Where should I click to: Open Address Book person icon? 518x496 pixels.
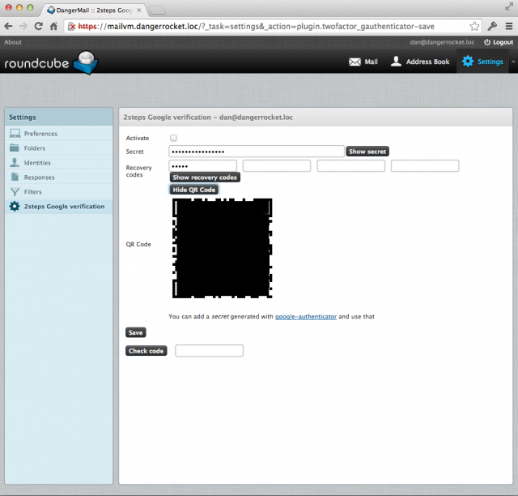click(396, 62)
